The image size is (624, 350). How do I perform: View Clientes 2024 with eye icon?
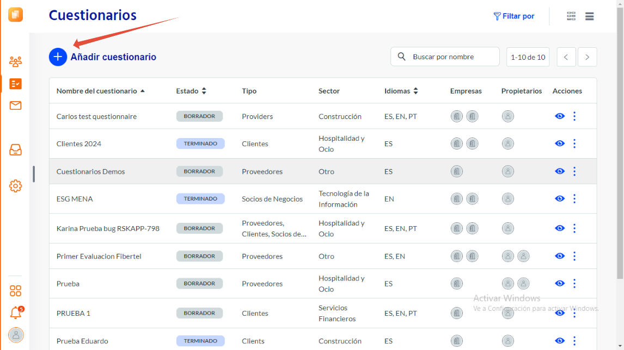click(560, 143)
